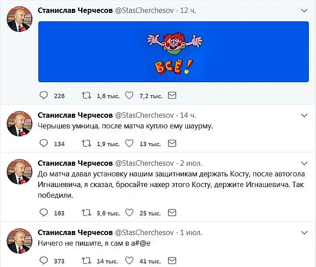Click the profile avatar beside the 2 июл. tweet
This screenshot has height=267, width=316.
point(18,171)
